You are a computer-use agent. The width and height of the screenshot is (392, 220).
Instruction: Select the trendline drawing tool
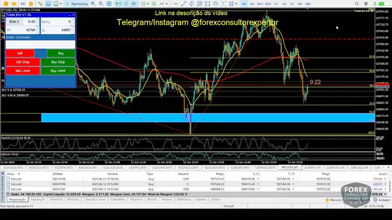184,4
